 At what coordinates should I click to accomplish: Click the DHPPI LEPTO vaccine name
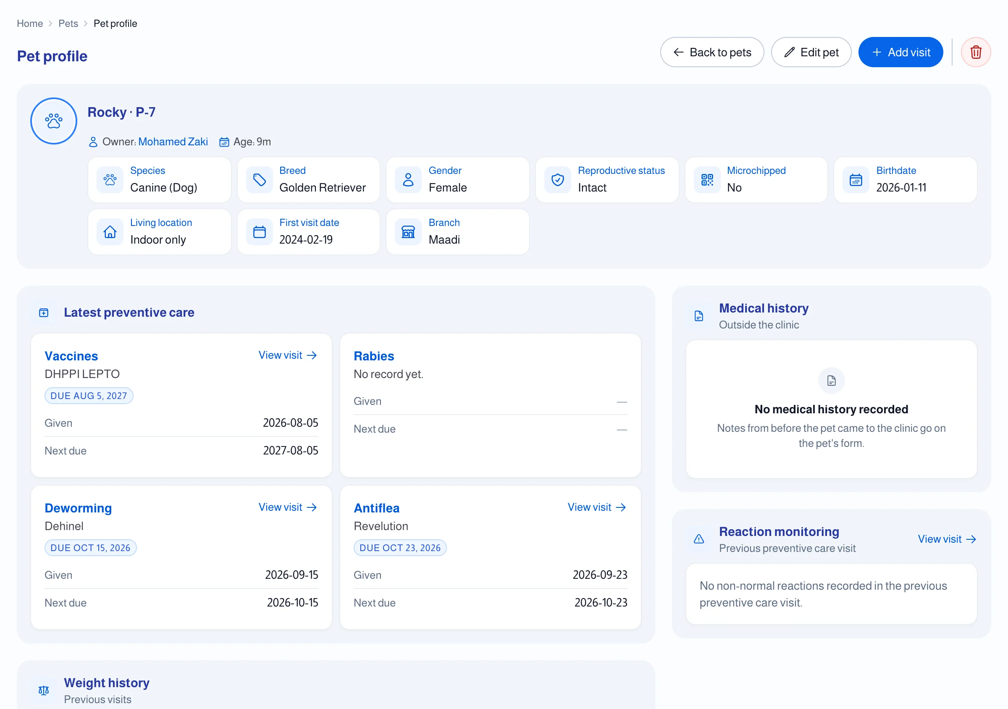coord(82,374)
